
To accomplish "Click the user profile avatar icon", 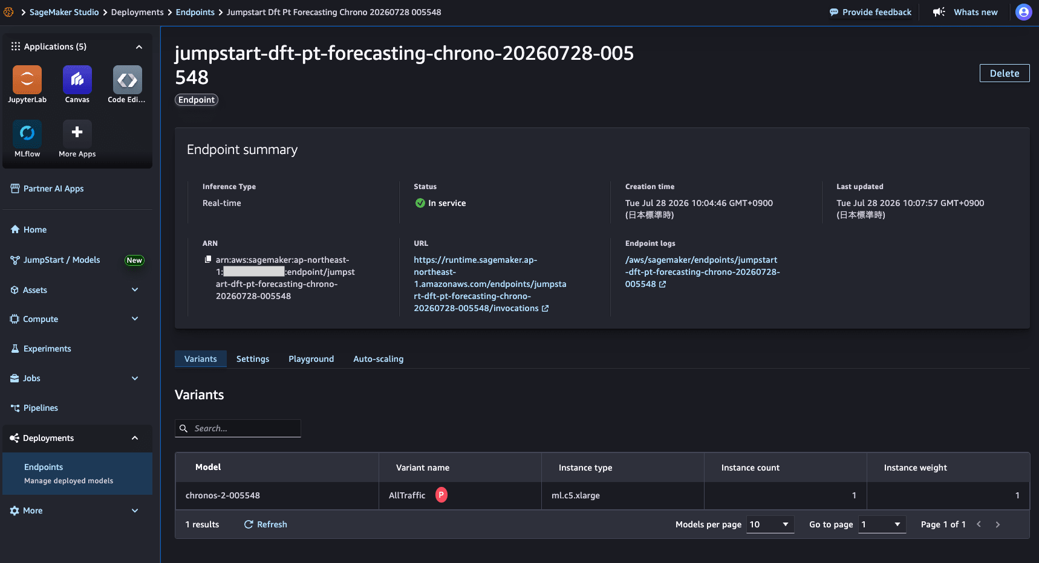I will (1023, 12).
